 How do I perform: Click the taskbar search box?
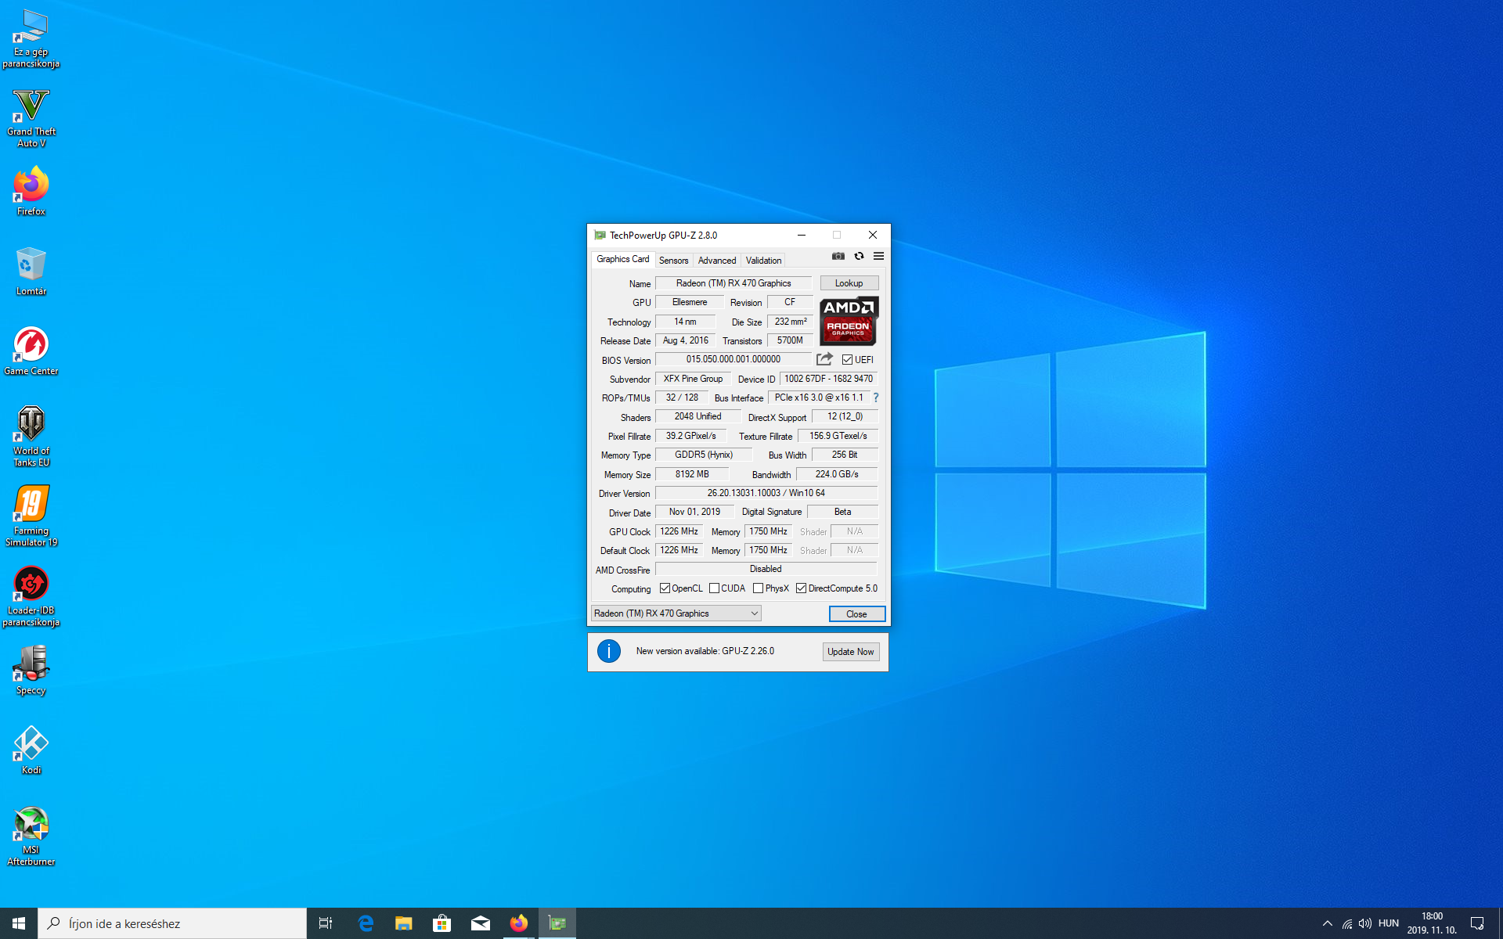pos(172,923)
